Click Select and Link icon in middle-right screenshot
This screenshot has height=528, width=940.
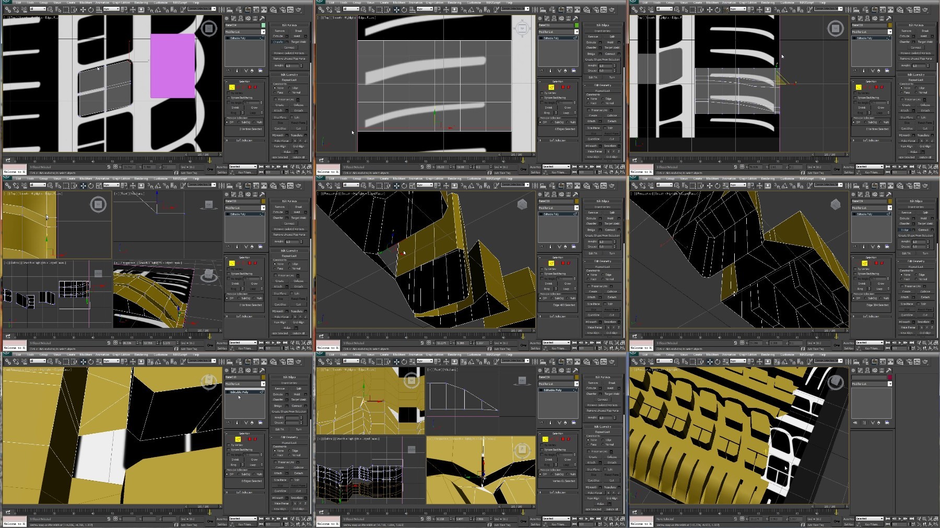point(634,185)
